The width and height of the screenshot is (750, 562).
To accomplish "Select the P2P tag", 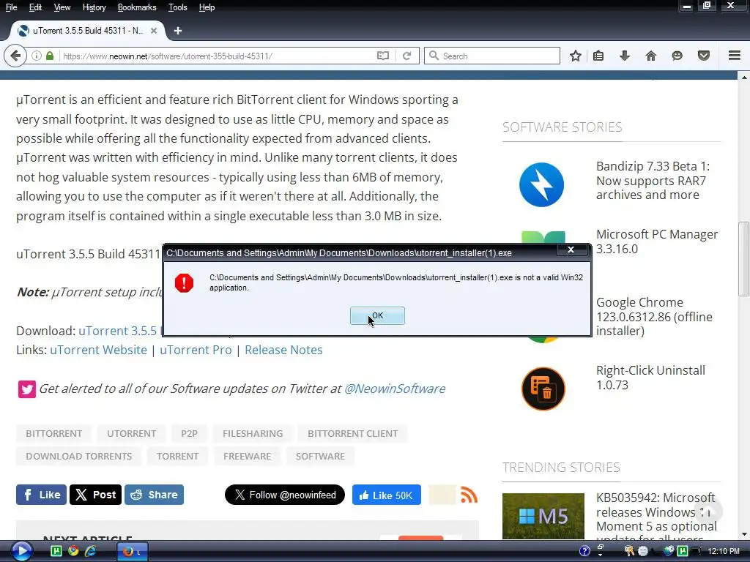I will 189,433.
